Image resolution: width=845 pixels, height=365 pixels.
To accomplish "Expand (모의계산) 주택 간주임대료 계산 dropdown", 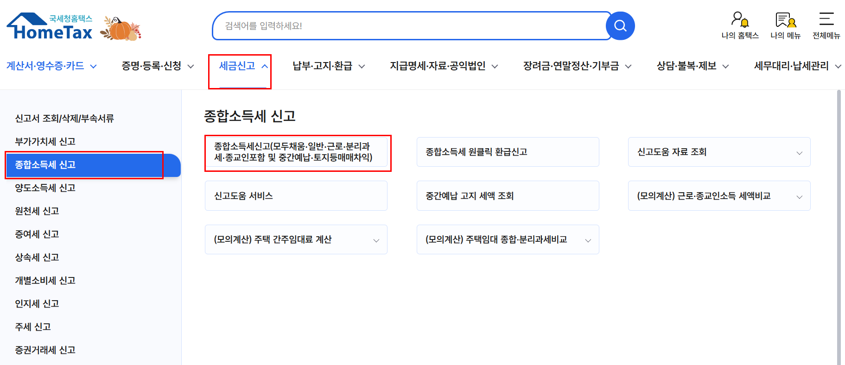I will coord(296,239).
